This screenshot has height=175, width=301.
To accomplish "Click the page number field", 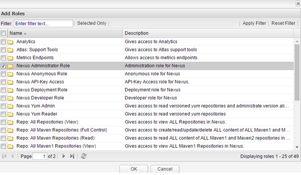I will pyautogui.click(x=40, y=156).
